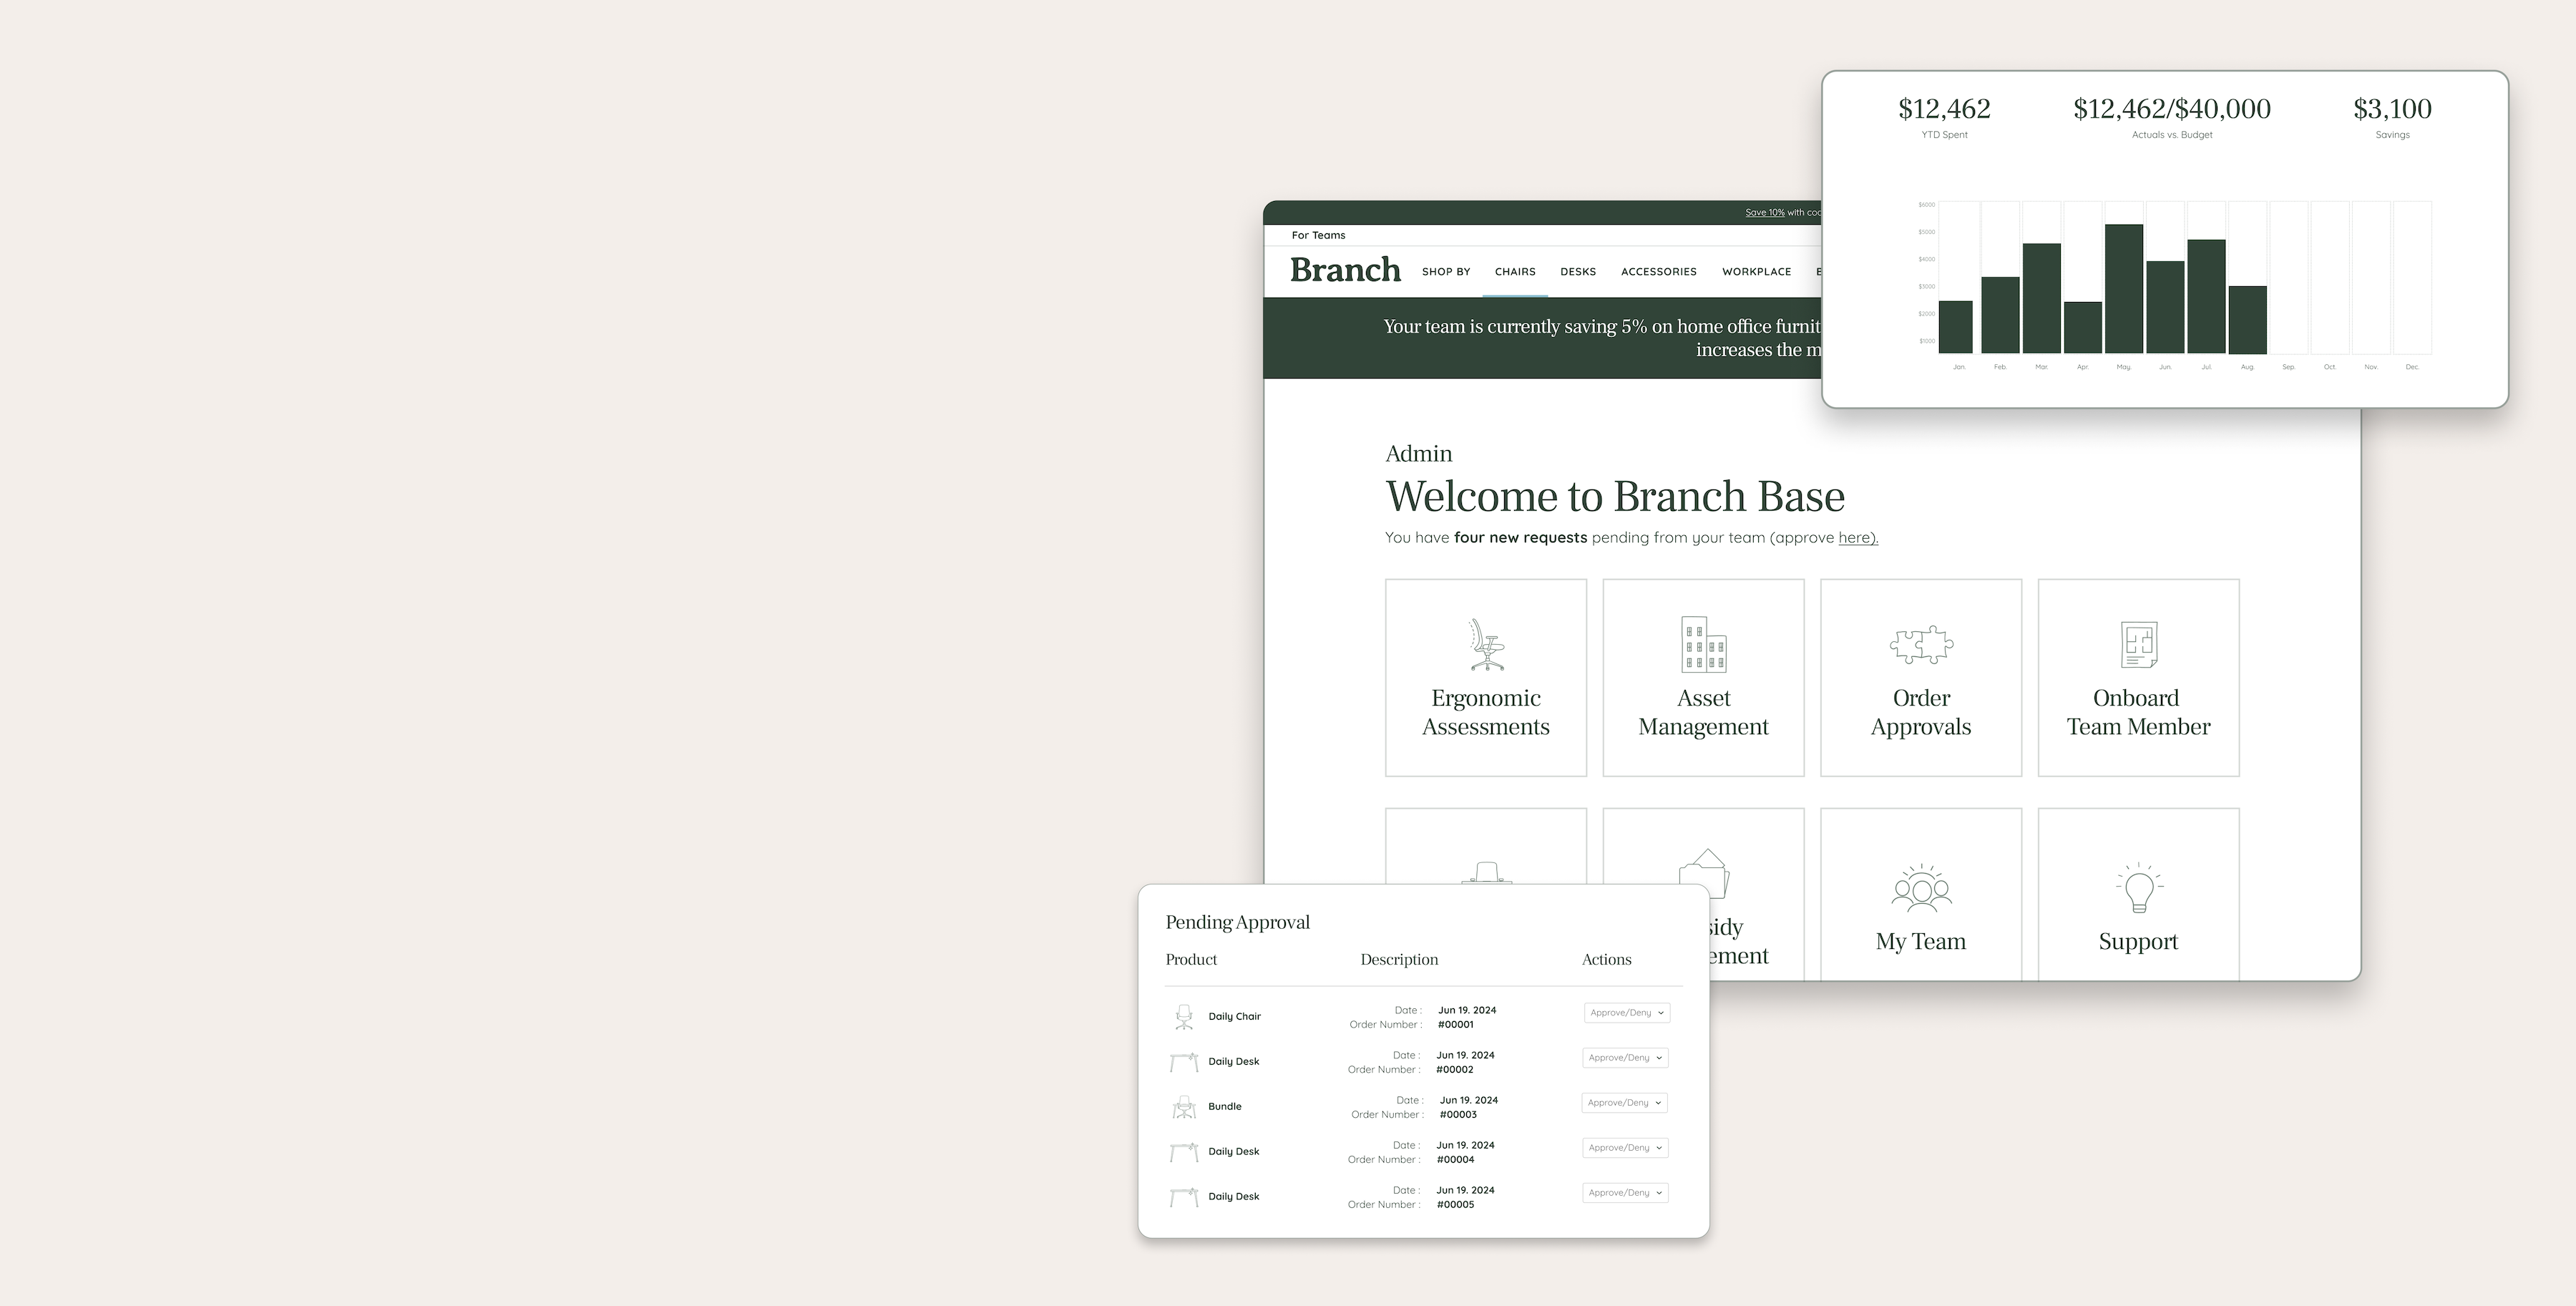Click the Support lightbulb icon
Viewport: 2576px width, 1306px height.
click(2138, 888)
